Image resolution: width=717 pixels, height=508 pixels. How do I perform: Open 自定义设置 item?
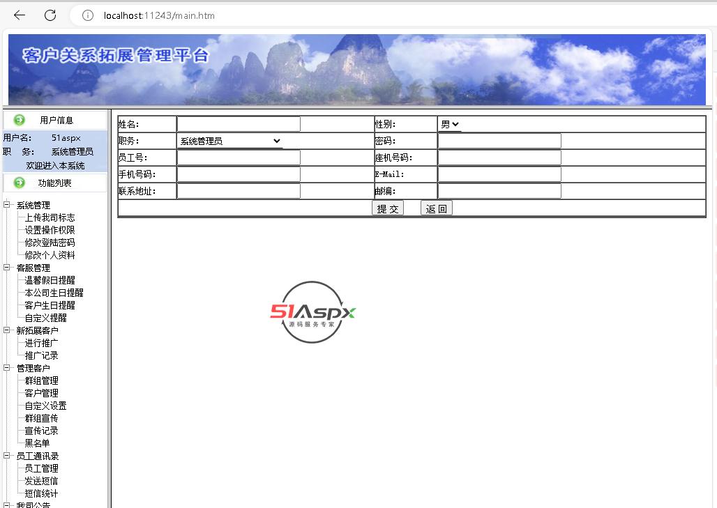click(46, 406)
